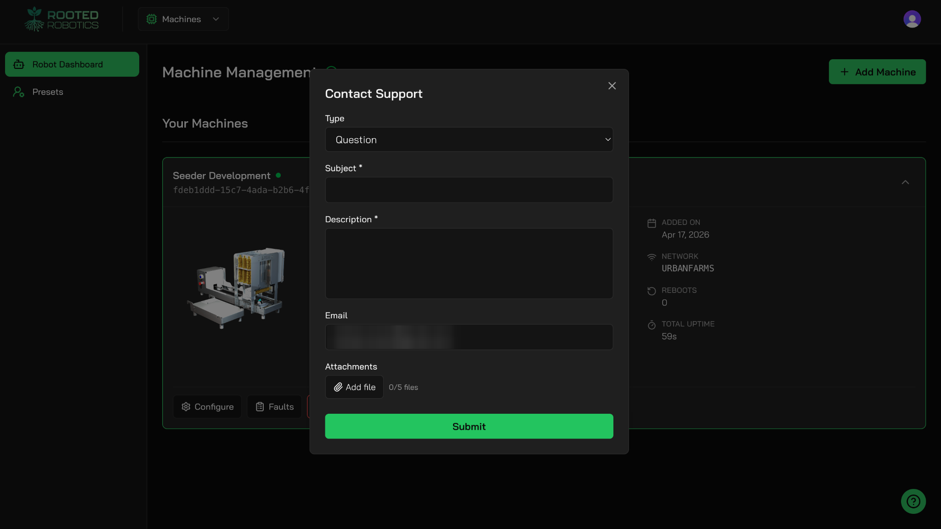Click the Seeder Development machine name
The width and height of the screenshot is (941, 529).
(221, 175)
